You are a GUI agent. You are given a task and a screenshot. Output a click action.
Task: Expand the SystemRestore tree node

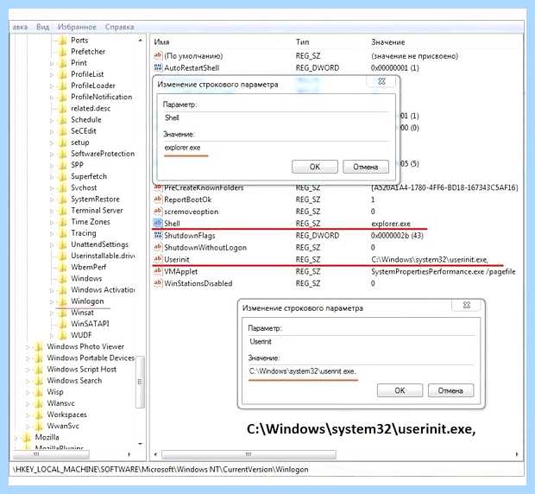[x=52, y=199]
